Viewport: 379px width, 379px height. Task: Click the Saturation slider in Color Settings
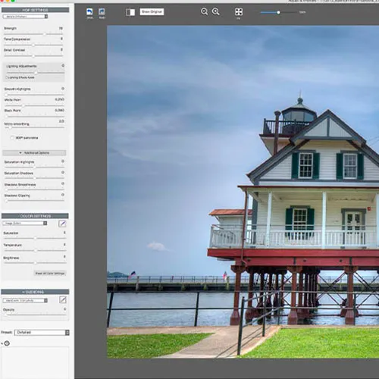pos(35,238)
